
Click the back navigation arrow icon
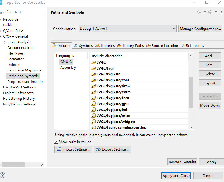(199, 12)
